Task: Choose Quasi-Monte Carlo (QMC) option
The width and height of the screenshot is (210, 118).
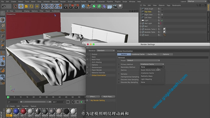Action: 151,70
